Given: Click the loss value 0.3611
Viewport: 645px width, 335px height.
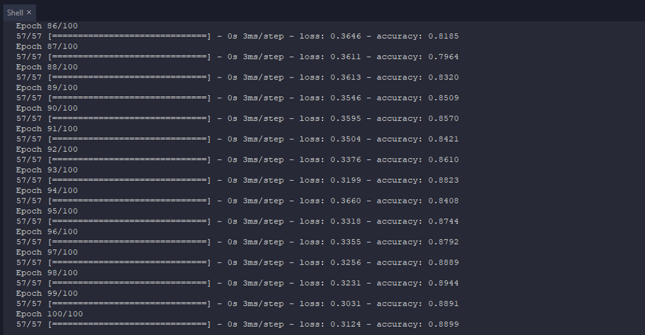Looking at the screenshot, I should 346,57.
